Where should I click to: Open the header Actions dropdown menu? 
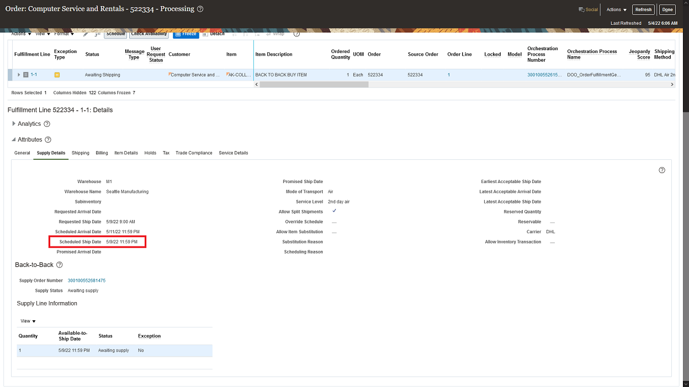pos(616,9)
